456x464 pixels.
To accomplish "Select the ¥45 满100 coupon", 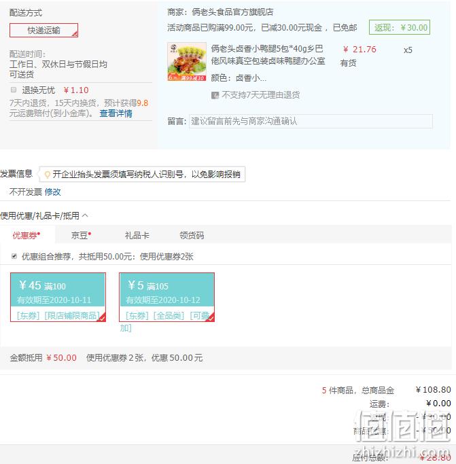I will click(x=58, y=297).
